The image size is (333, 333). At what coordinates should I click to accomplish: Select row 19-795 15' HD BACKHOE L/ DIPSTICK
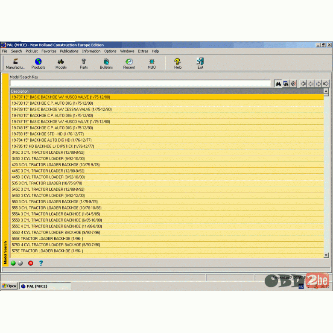[x=166, y=146]
